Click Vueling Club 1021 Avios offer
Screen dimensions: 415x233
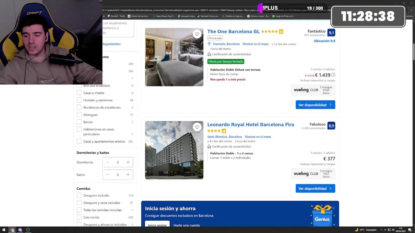click(313, 173)
